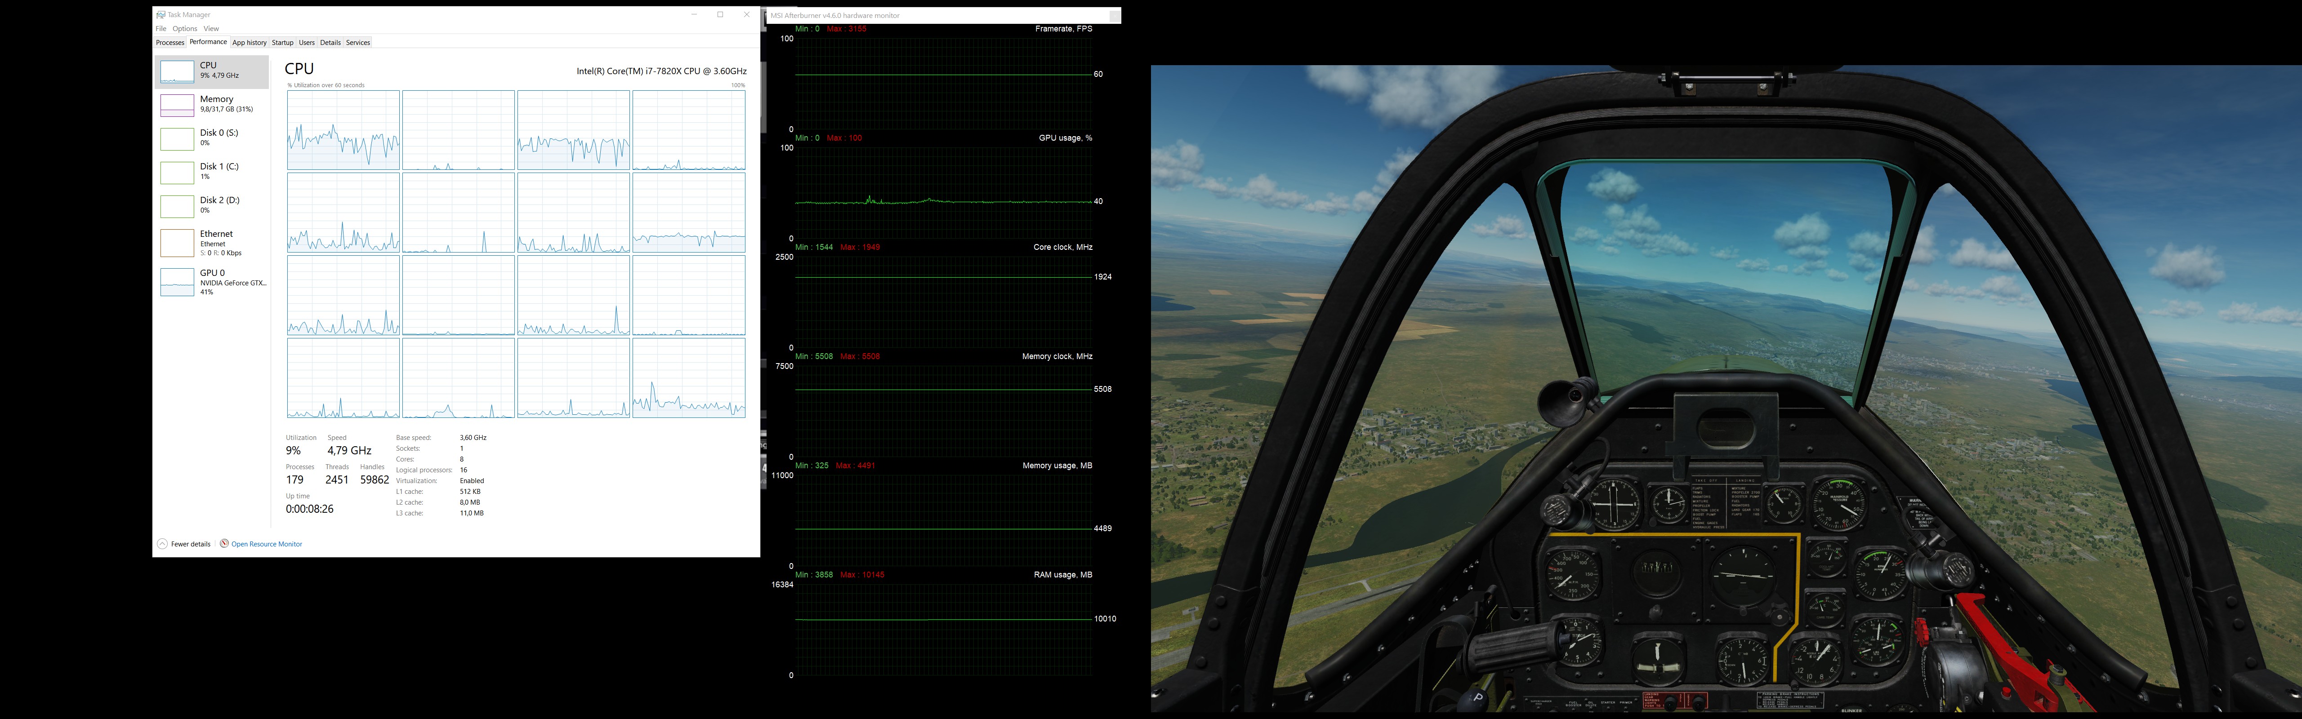Click the Framerate 'Max : 3155' text

(846, 29)
